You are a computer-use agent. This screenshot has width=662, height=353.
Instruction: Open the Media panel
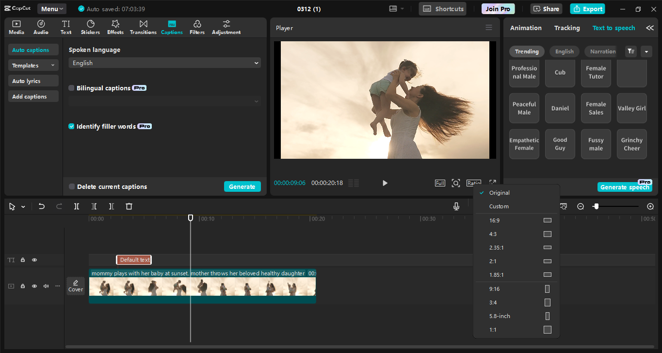tap(16, 27)
